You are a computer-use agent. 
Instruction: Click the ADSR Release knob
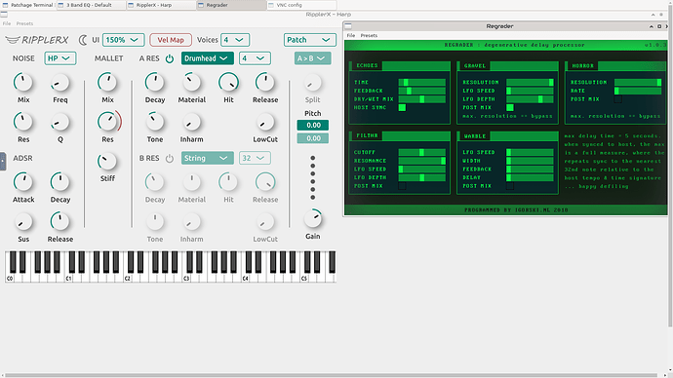point(60,221)
